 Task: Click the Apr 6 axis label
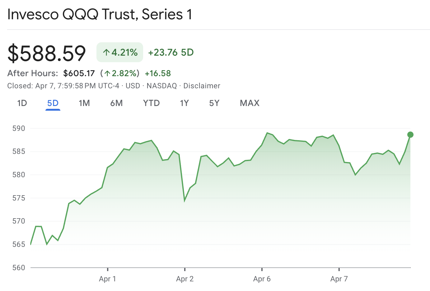point(262,279)
